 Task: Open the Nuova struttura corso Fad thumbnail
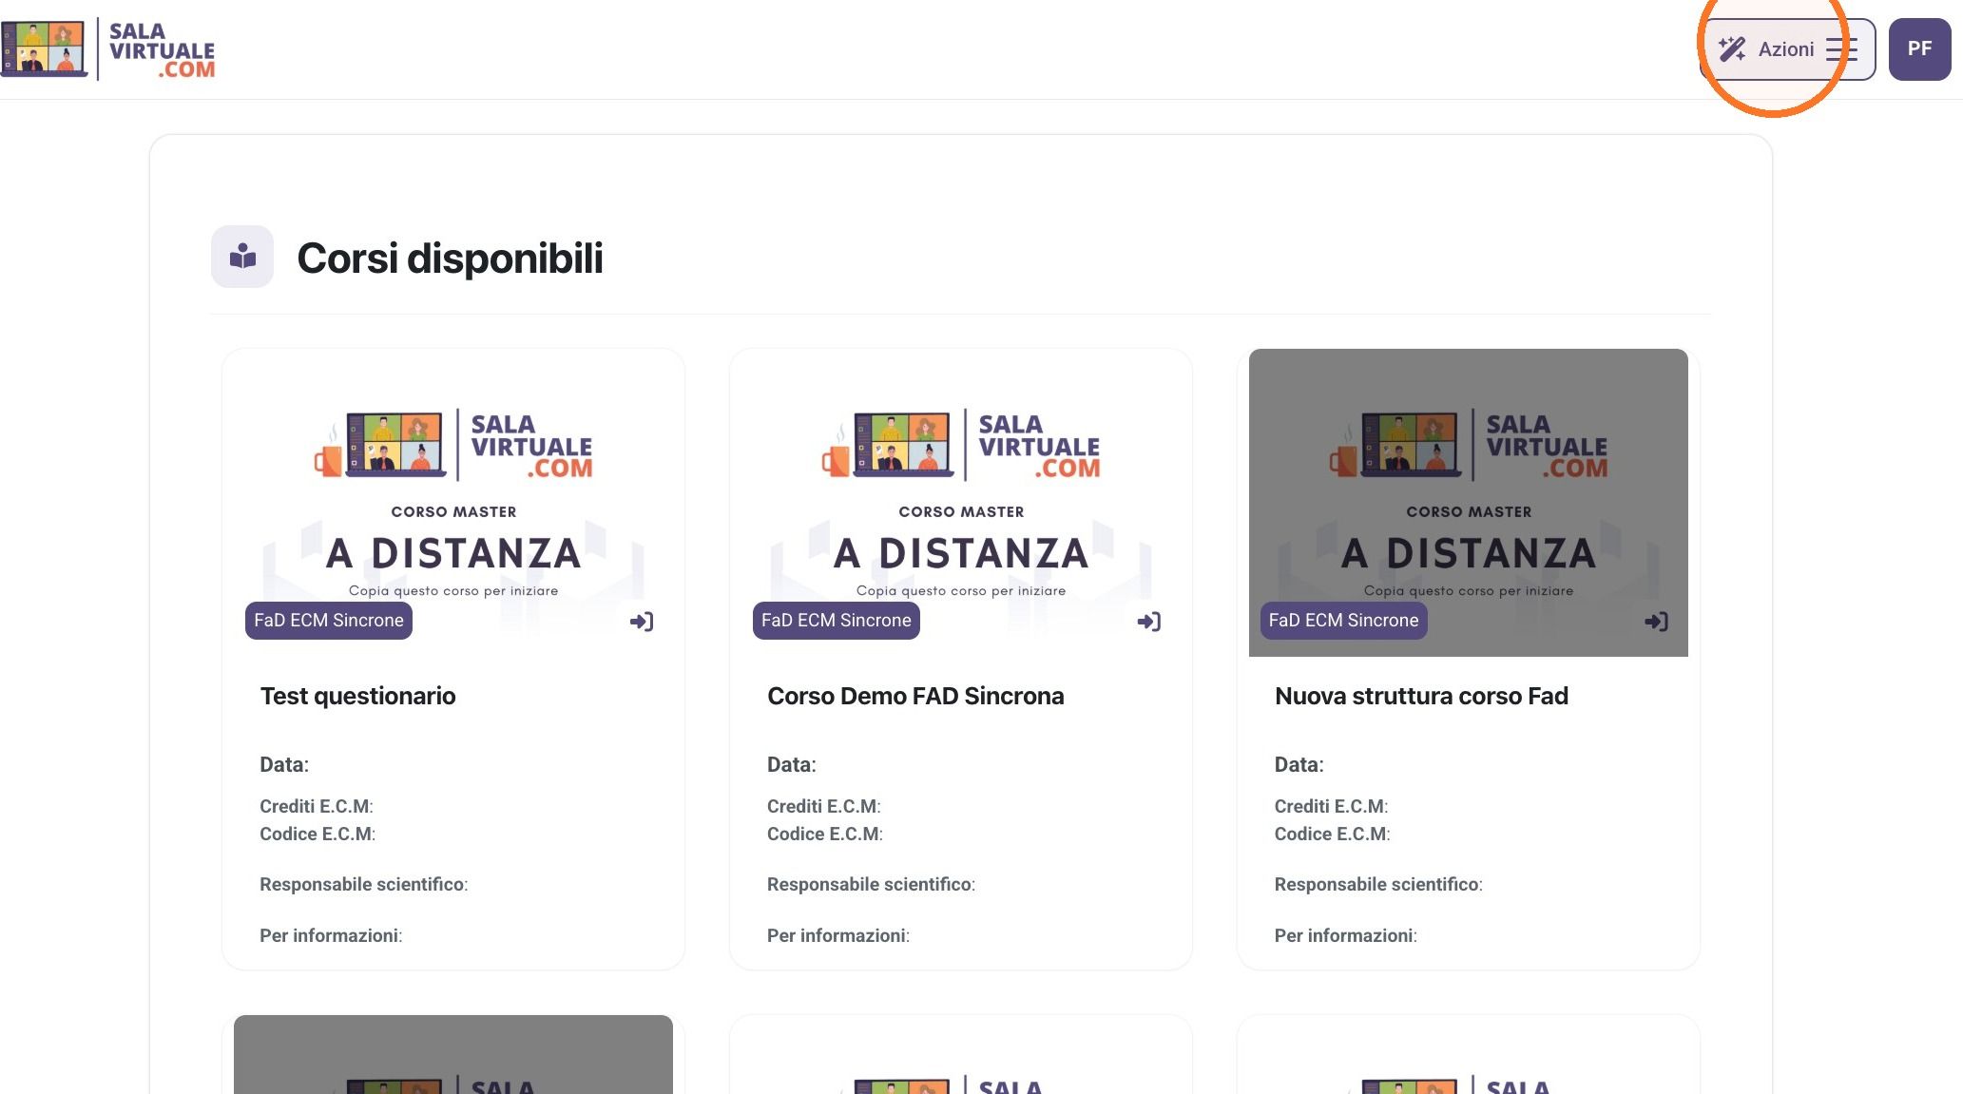point(1469,502)
